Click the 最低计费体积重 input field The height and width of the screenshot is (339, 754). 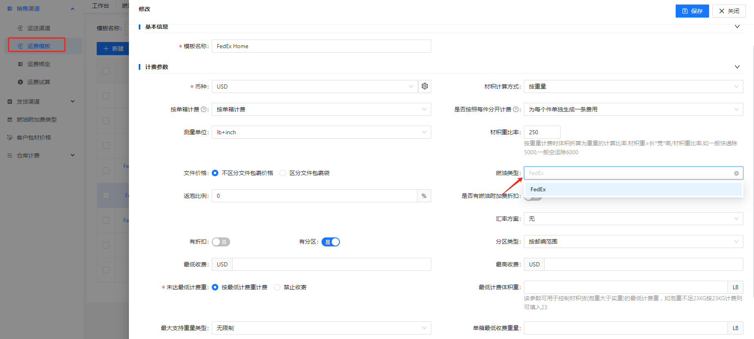click(x=626, y=287)
